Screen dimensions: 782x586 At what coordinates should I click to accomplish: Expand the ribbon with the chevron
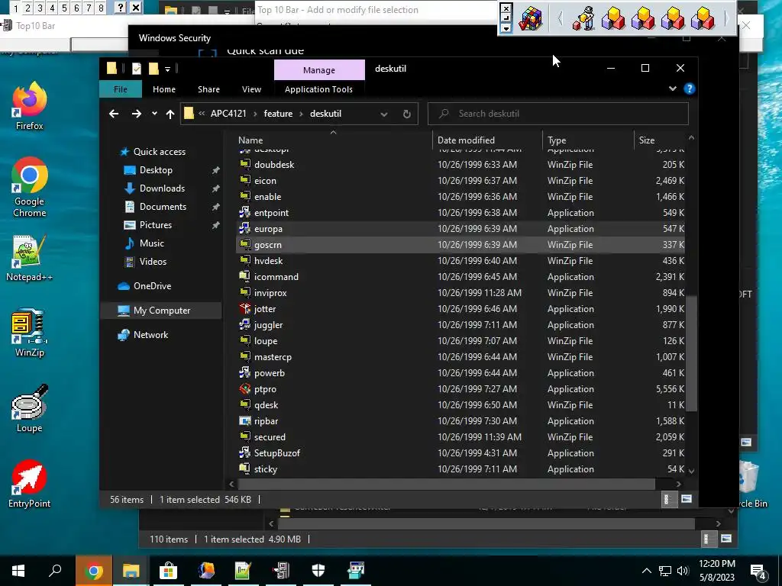pos(672,89)
